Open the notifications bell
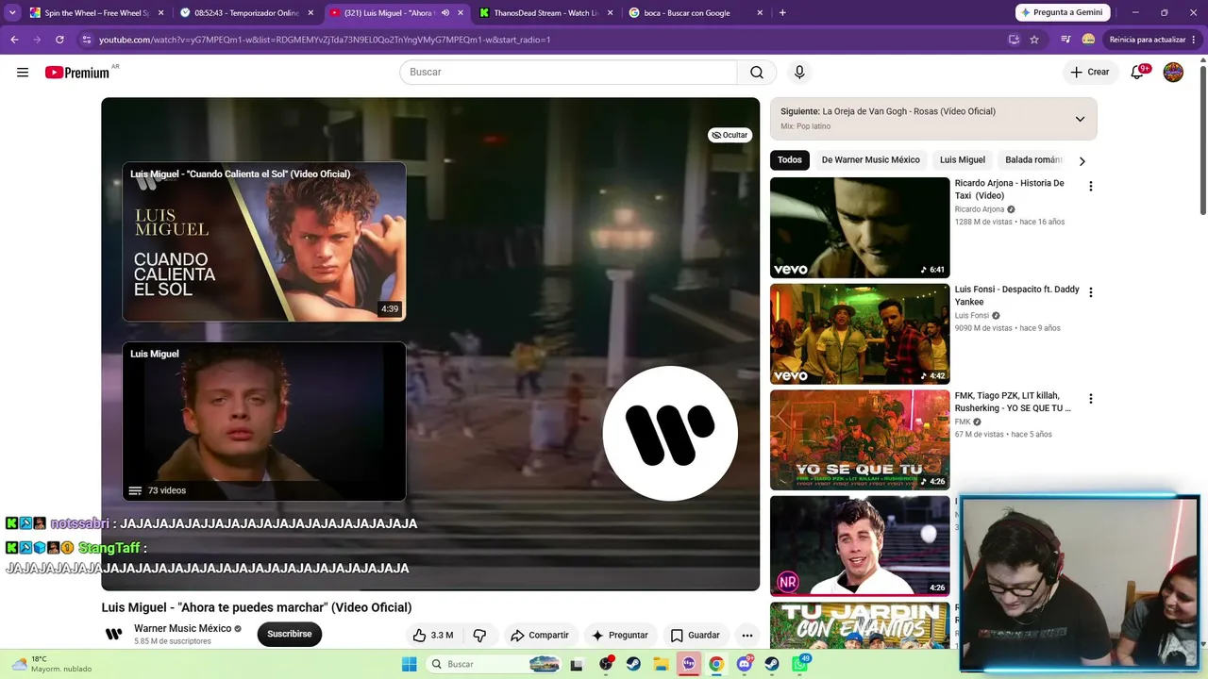This screenshot has height=679, width=1208. tap(1138, 73)
